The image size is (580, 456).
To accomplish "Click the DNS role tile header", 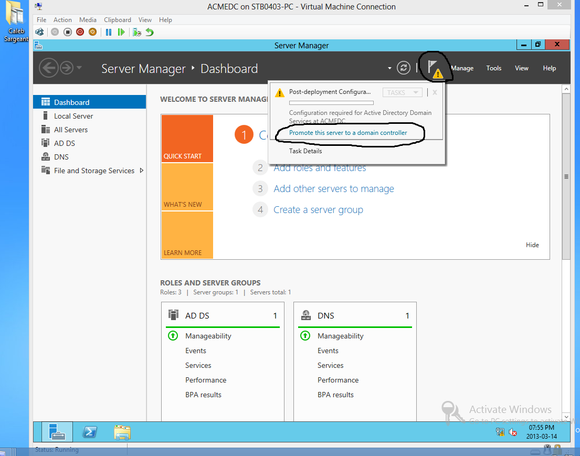I will click(x=355, y=315).
